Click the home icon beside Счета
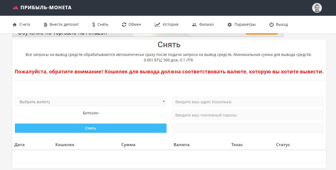 [x=15, y=25]
